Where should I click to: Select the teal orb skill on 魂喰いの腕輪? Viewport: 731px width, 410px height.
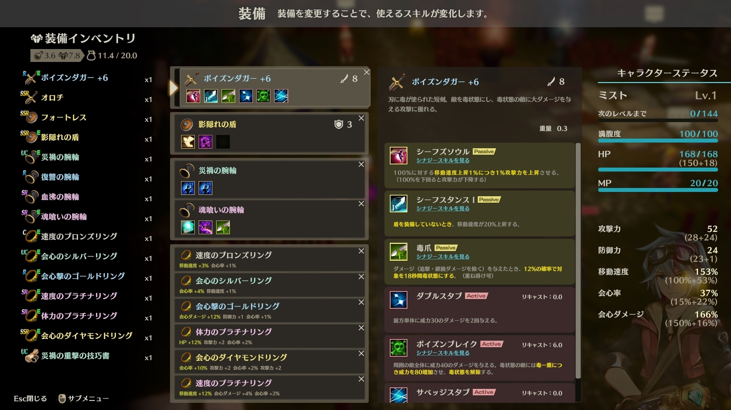188,227
